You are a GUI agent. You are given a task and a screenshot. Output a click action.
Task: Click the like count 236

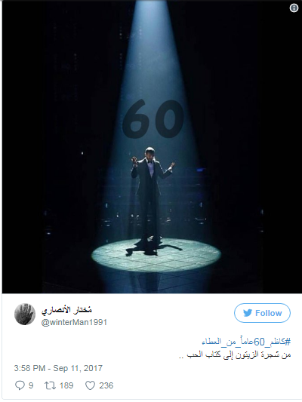106,385
